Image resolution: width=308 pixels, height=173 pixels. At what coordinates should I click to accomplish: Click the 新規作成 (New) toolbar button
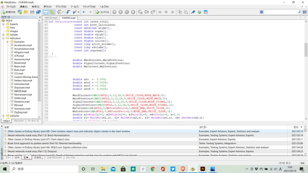pyautogui.click(x=8, y=12)
